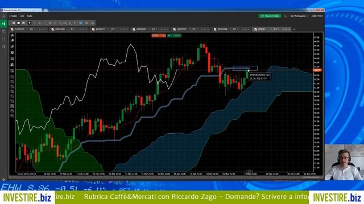Viewport: 364px width, 204px height.
Task: Toggle the fullscreen layout square icon
Action: coord(286,16)
